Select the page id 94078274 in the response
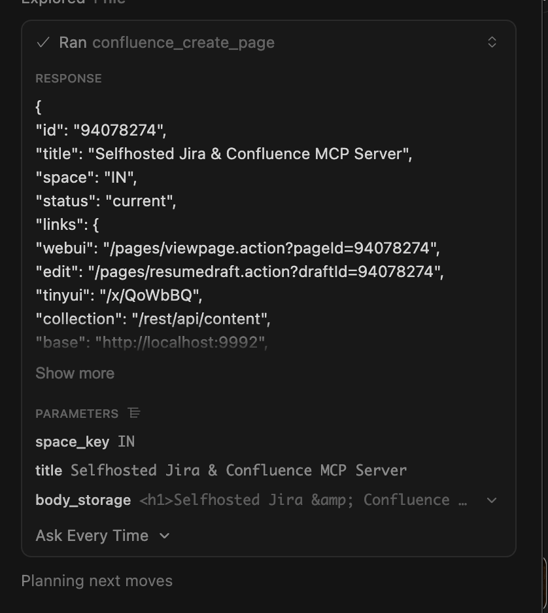 [x=95, y=130]
